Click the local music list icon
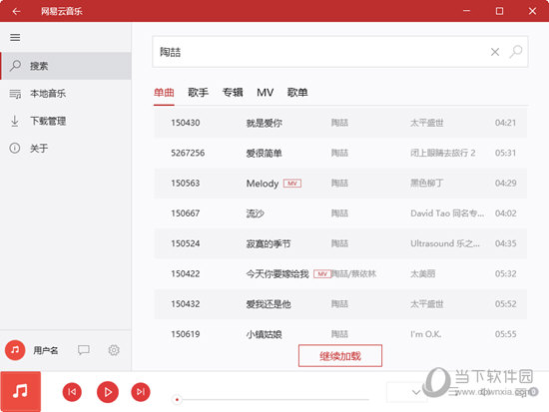Image resolution: width=549 pixels, height=412 pixels. (x=15, y=94)
